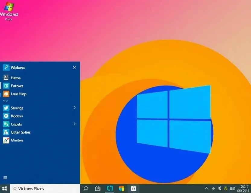This screenshot has height=193, width=251.
Task: Click the Hatos icon in start menu
Action: [6, 78]
